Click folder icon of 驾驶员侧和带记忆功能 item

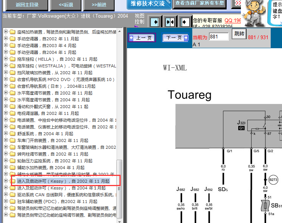point(12,208)
